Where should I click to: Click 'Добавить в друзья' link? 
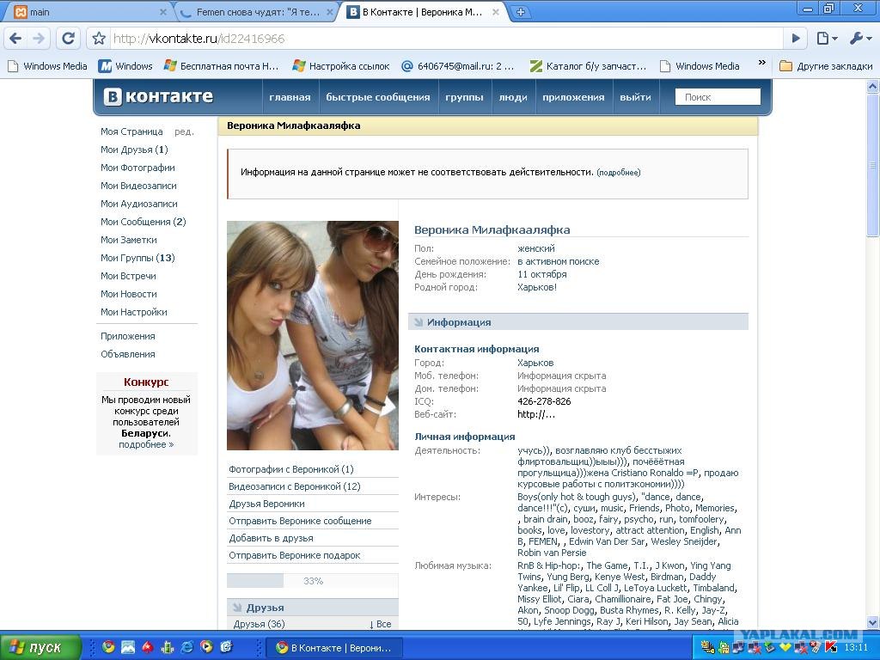coord(271,538)
